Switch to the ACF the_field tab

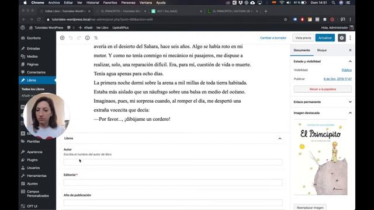(176, 11)
